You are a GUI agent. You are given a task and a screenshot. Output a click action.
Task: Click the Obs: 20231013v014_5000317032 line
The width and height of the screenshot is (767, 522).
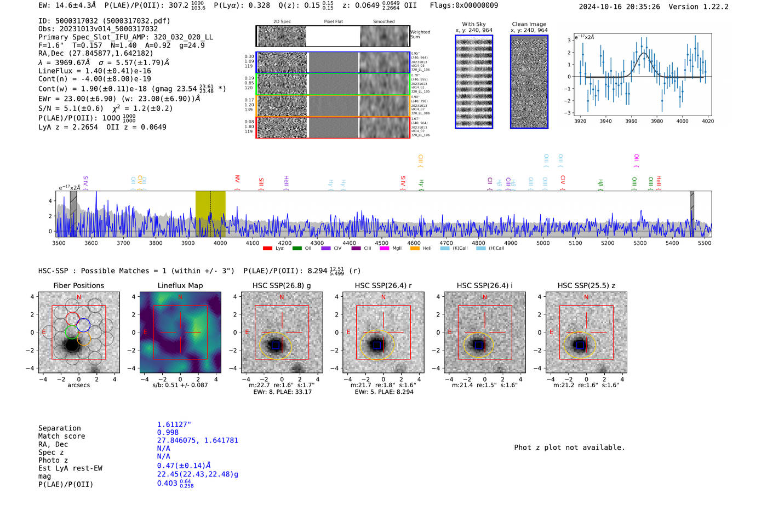tap(98, 29)
